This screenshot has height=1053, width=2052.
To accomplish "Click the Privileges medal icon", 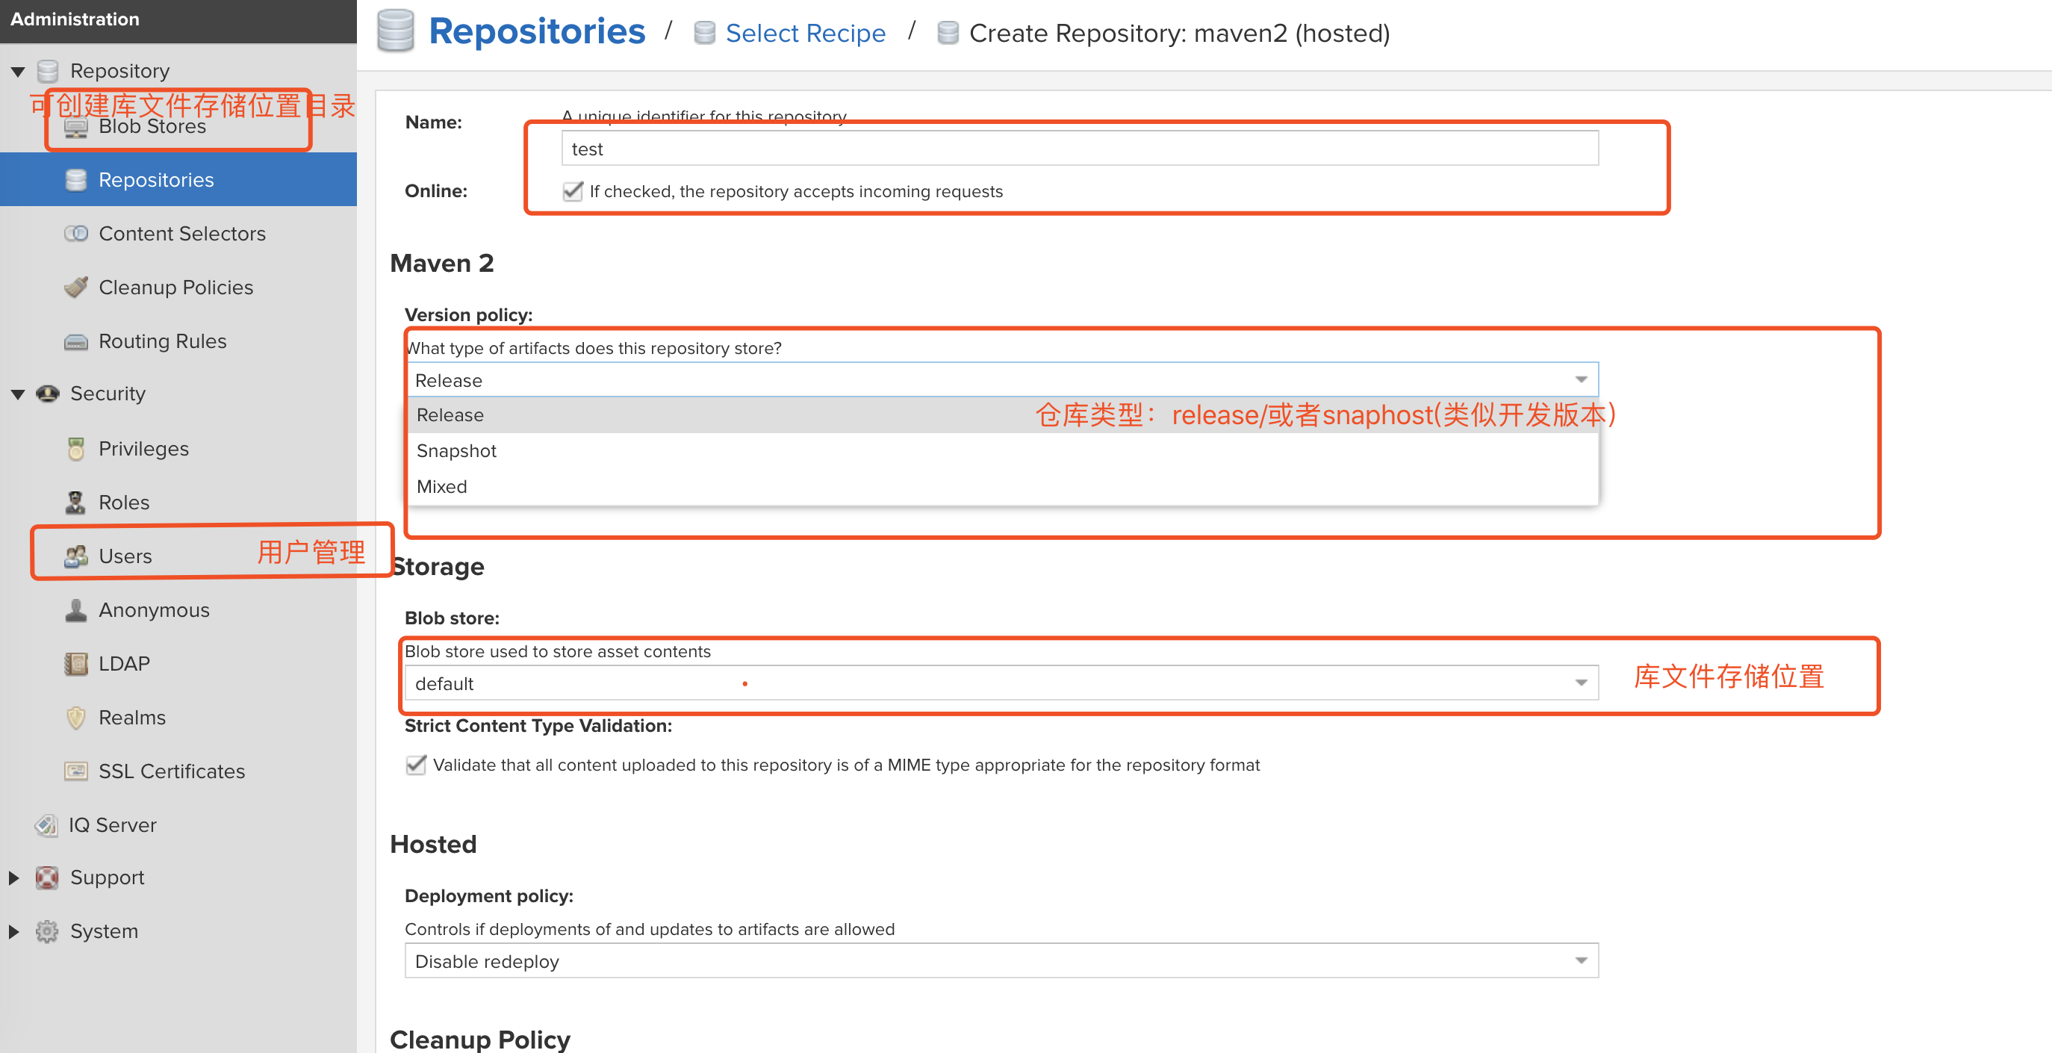I will pos(75,448).
